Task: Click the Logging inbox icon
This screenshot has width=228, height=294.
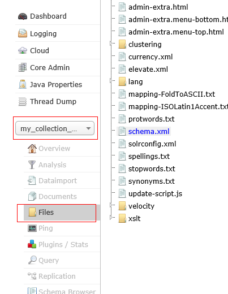Action: pyautogui.click(x=23, y=33)
